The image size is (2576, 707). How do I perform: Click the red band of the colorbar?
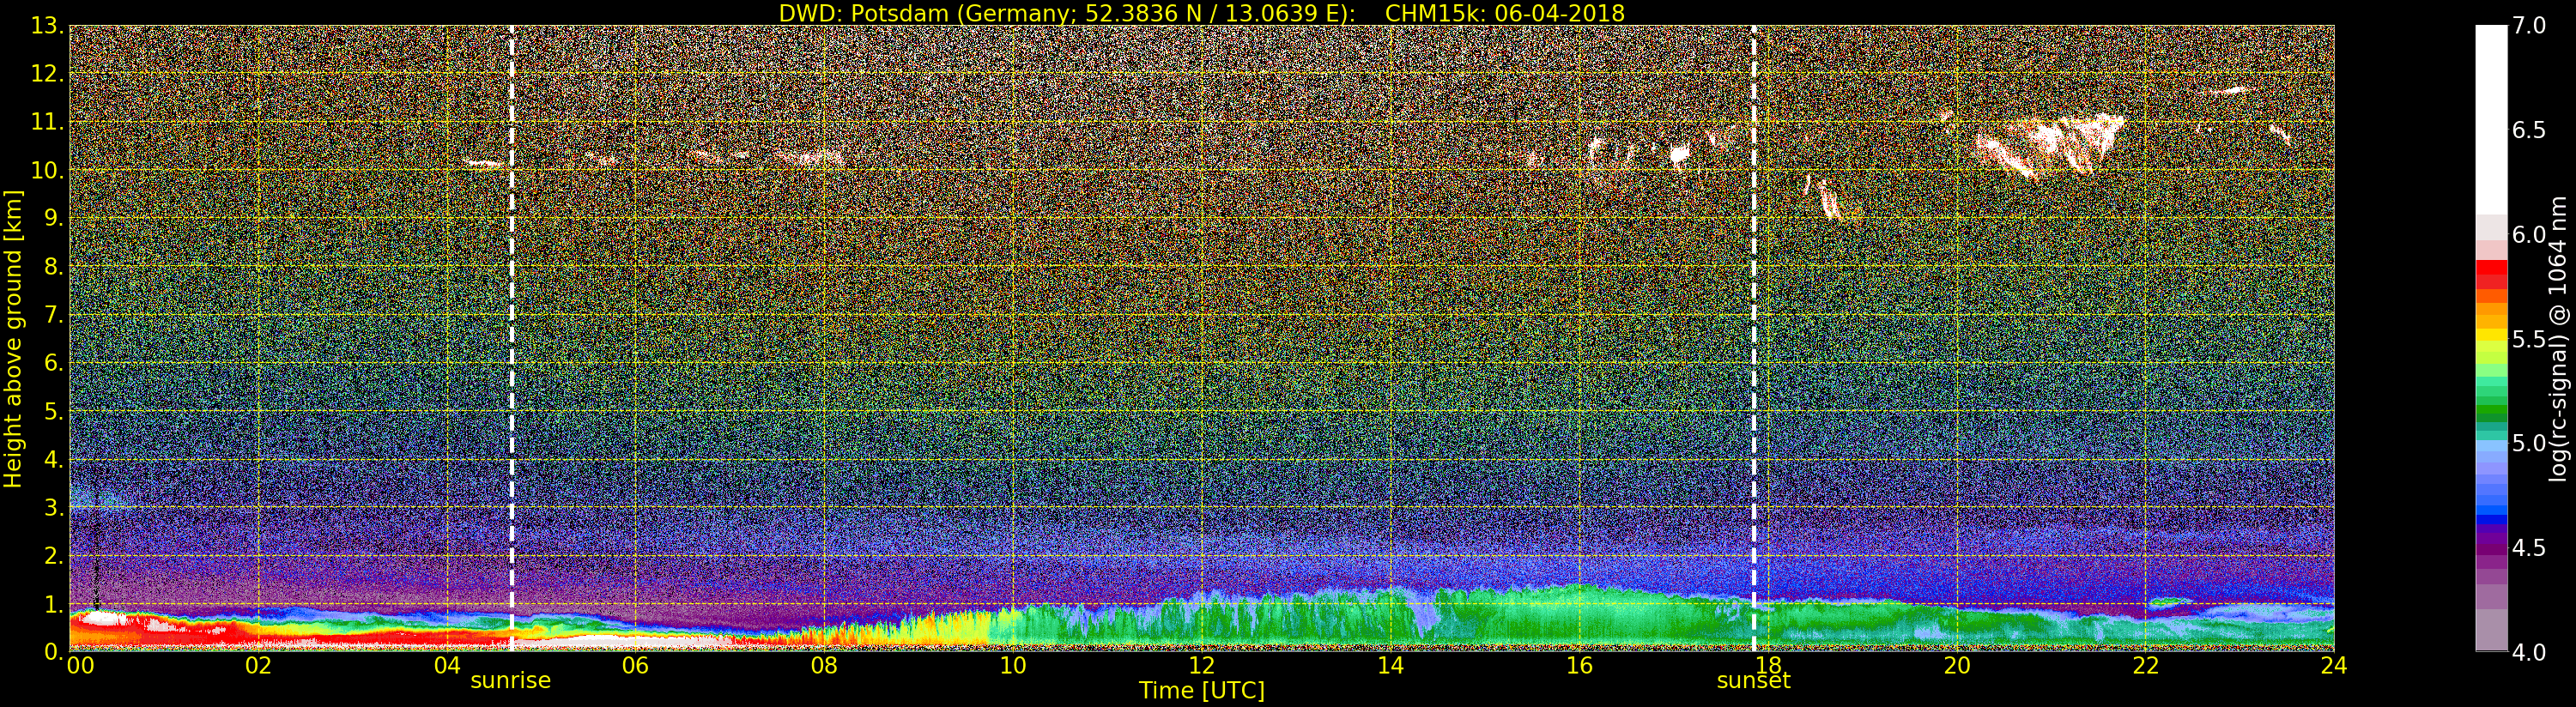[2491, 274]
